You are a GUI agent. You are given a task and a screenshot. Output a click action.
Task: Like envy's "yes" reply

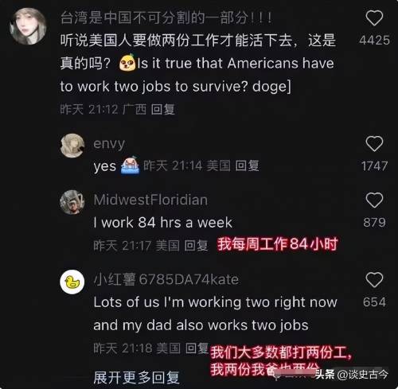tap(374, 144)
